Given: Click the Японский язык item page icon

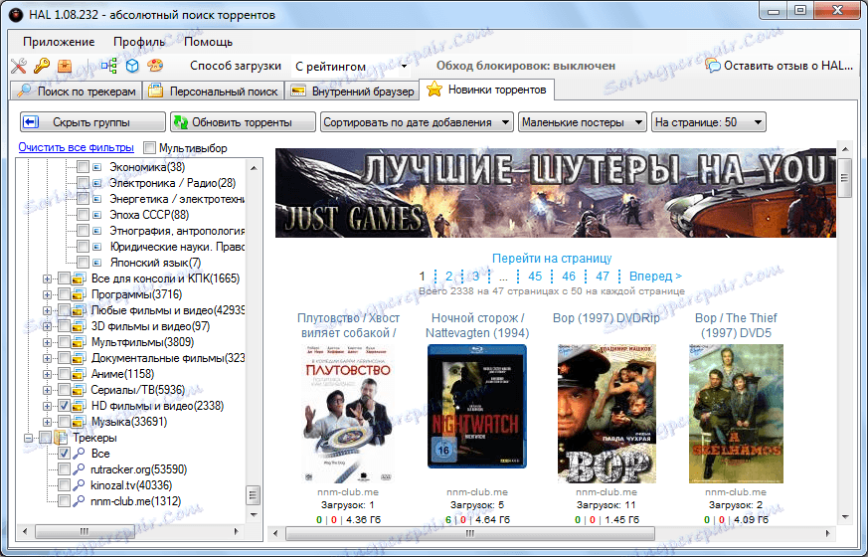Looking at the screenshot, I should click(x=96, y=263).
